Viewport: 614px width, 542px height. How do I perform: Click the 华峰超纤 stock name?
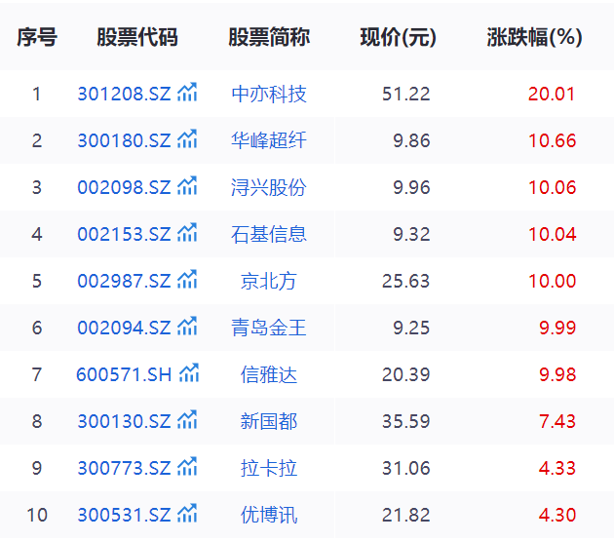[269, 141]
